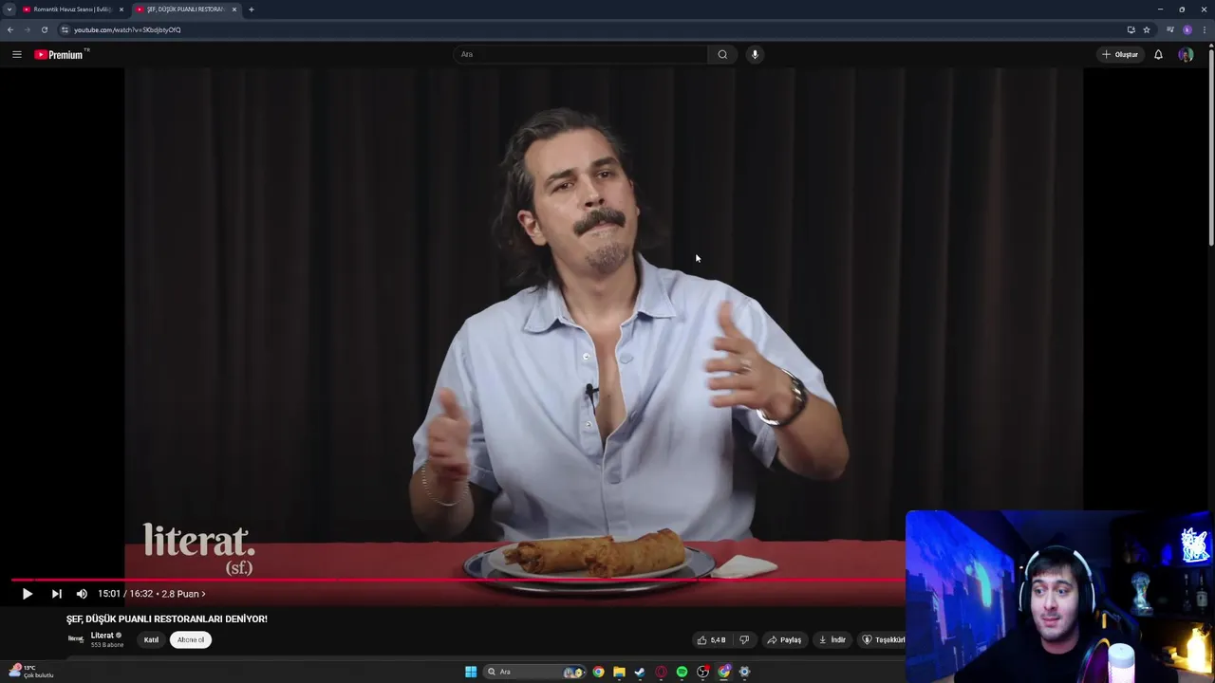Switch to the active Chrome profile window
Screen dimensions: 1215x683
point(724,672)
